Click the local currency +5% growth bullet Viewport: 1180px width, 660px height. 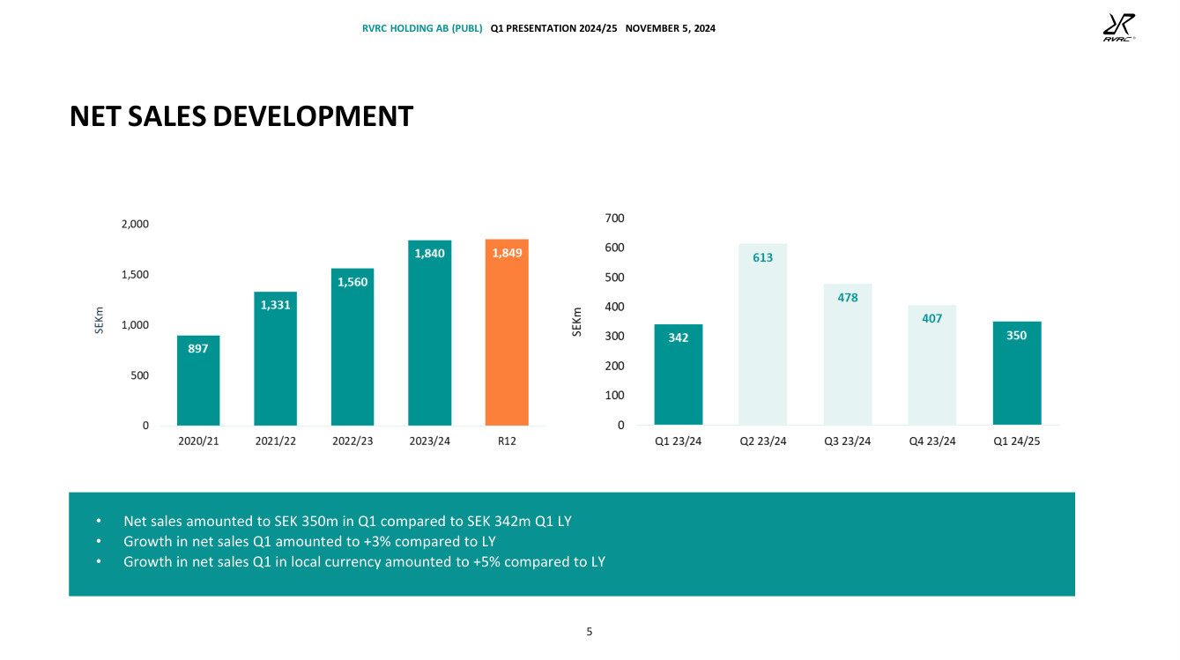pos(364,561)
